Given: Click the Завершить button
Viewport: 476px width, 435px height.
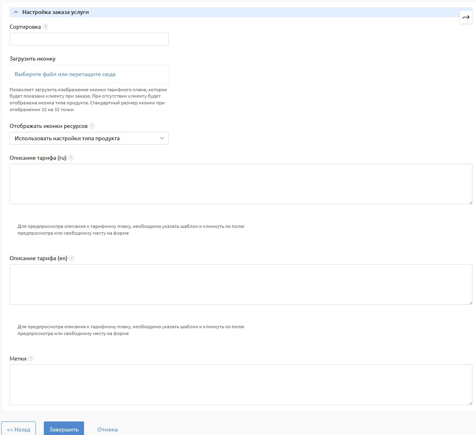Looking at the screenshot, I should pos(64,429).
